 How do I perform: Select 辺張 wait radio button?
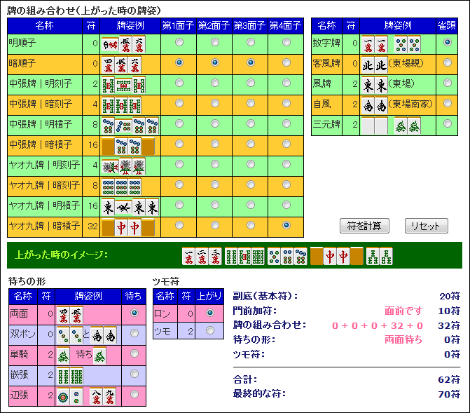pyautogui.click(x=134, y=394)
